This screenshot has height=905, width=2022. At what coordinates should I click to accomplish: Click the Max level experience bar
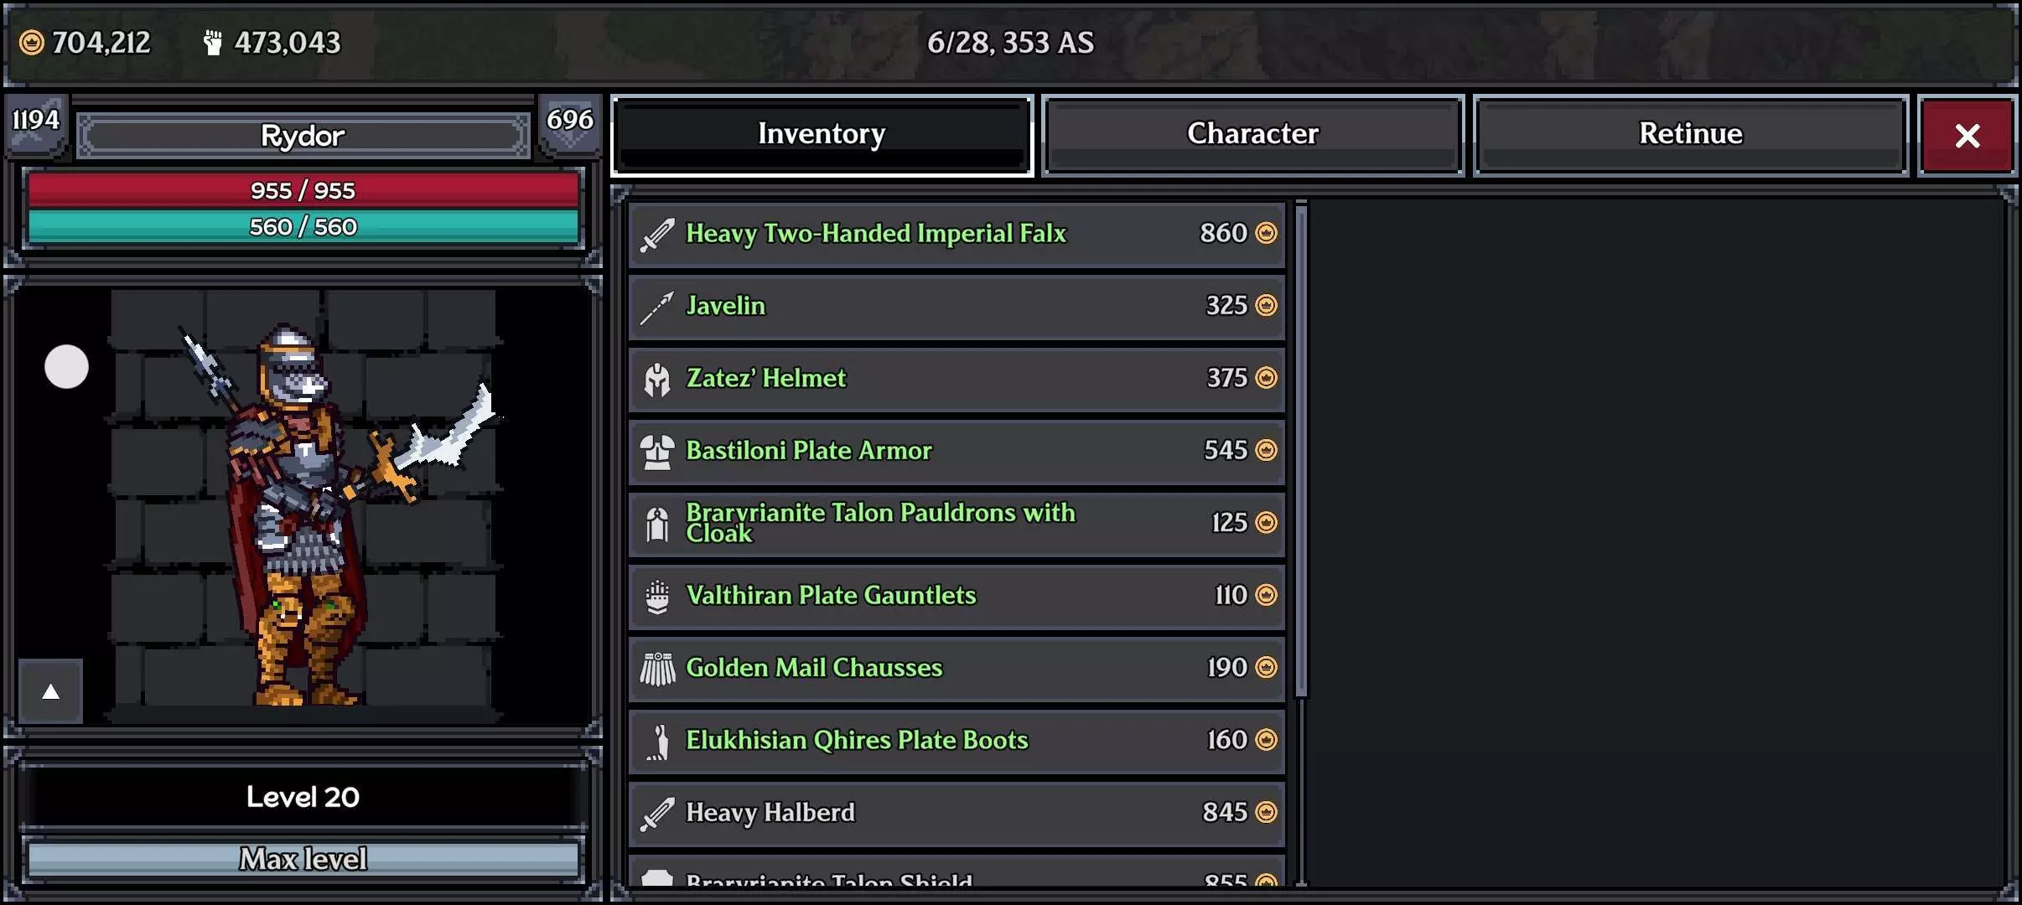tap(303, 859)
